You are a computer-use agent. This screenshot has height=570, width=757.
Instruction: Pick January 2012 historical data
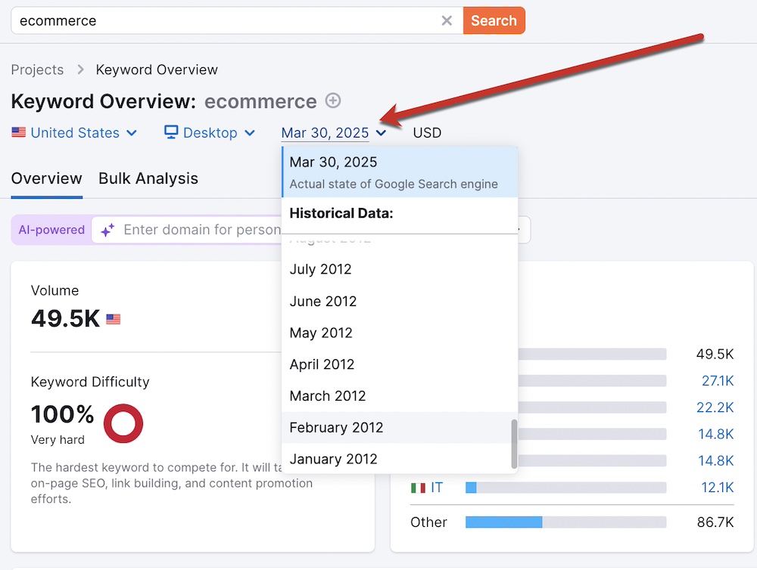(x=333, y=459)
